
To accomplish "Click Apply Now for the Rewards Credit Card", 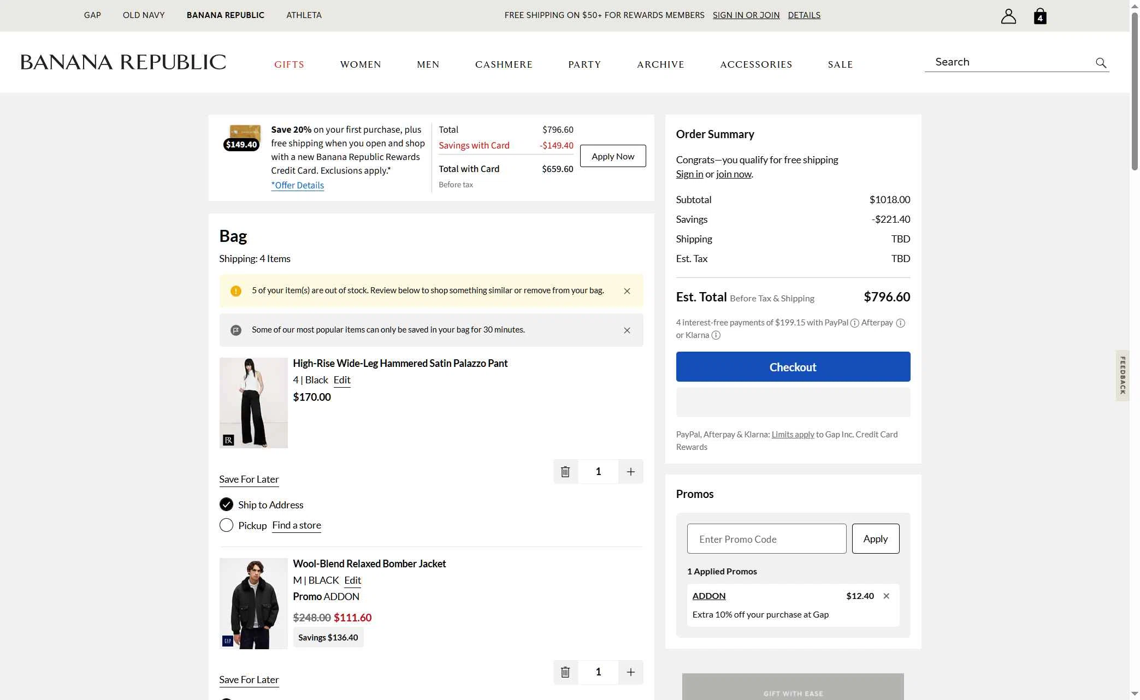I will pyautogui.click(x=612, y=156).
